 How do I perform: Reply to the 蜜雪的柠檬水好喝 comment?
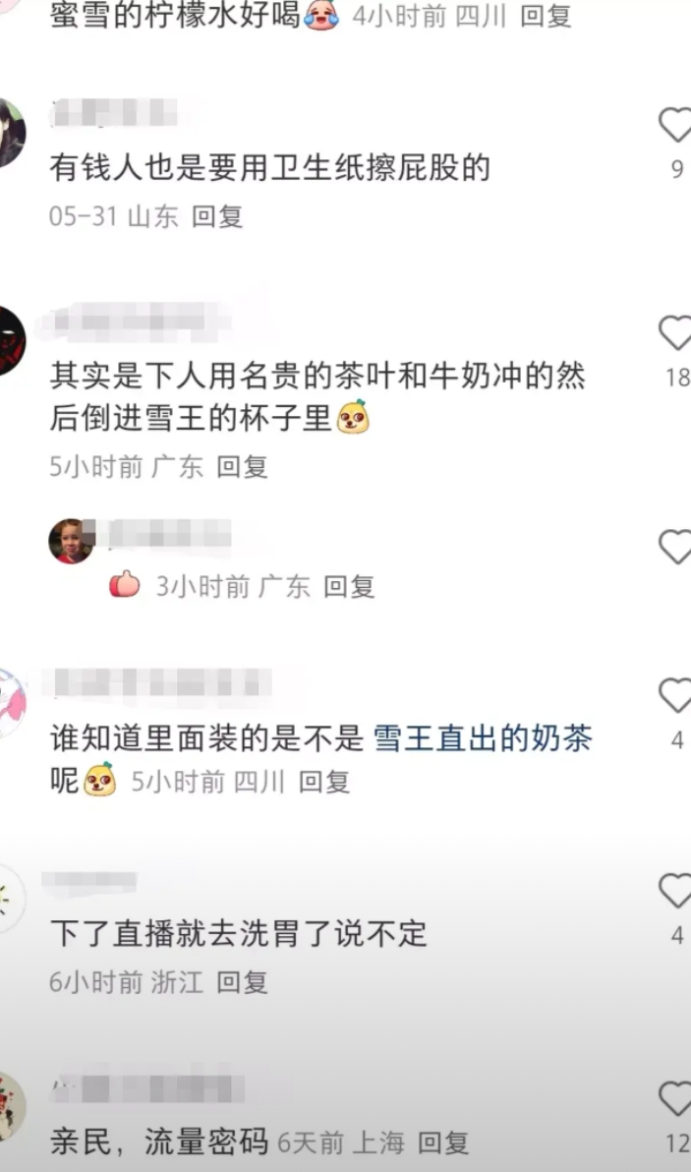pos(546,16)
